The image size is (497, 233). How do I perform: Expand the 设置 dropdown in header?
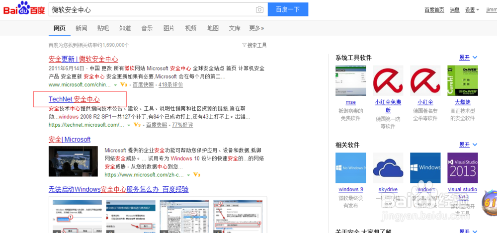tap(472, 10)
